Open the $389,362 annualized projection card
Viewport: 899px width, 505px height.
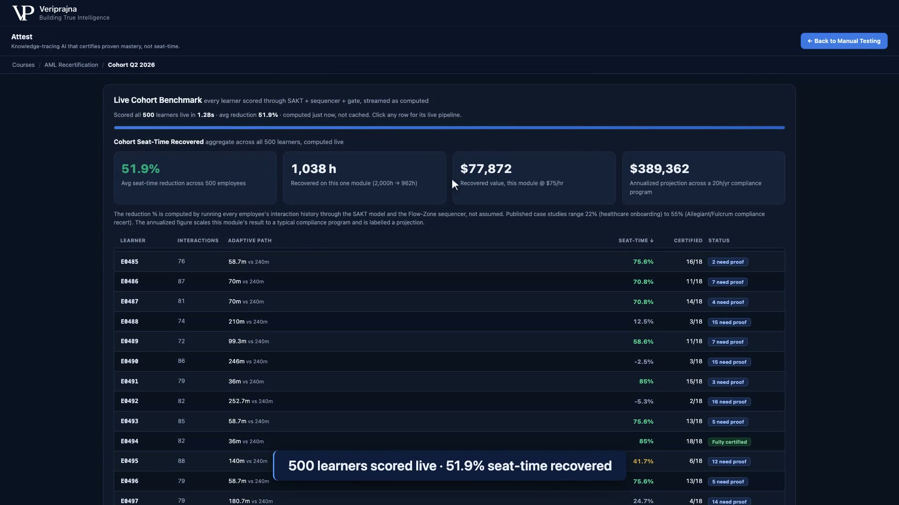coord(703,178)
